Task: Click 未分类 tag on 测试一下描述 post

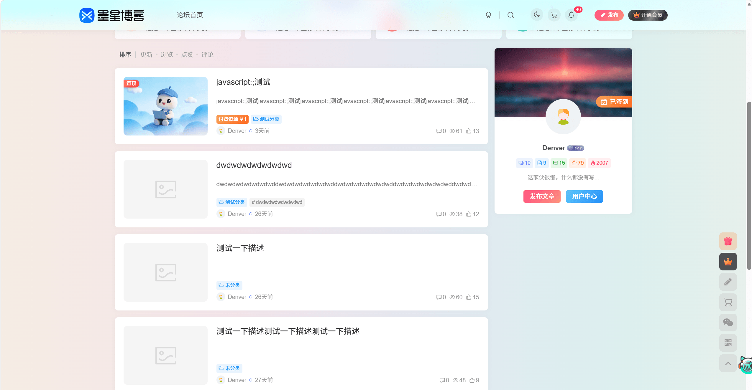Action: [x=229, y=285]
